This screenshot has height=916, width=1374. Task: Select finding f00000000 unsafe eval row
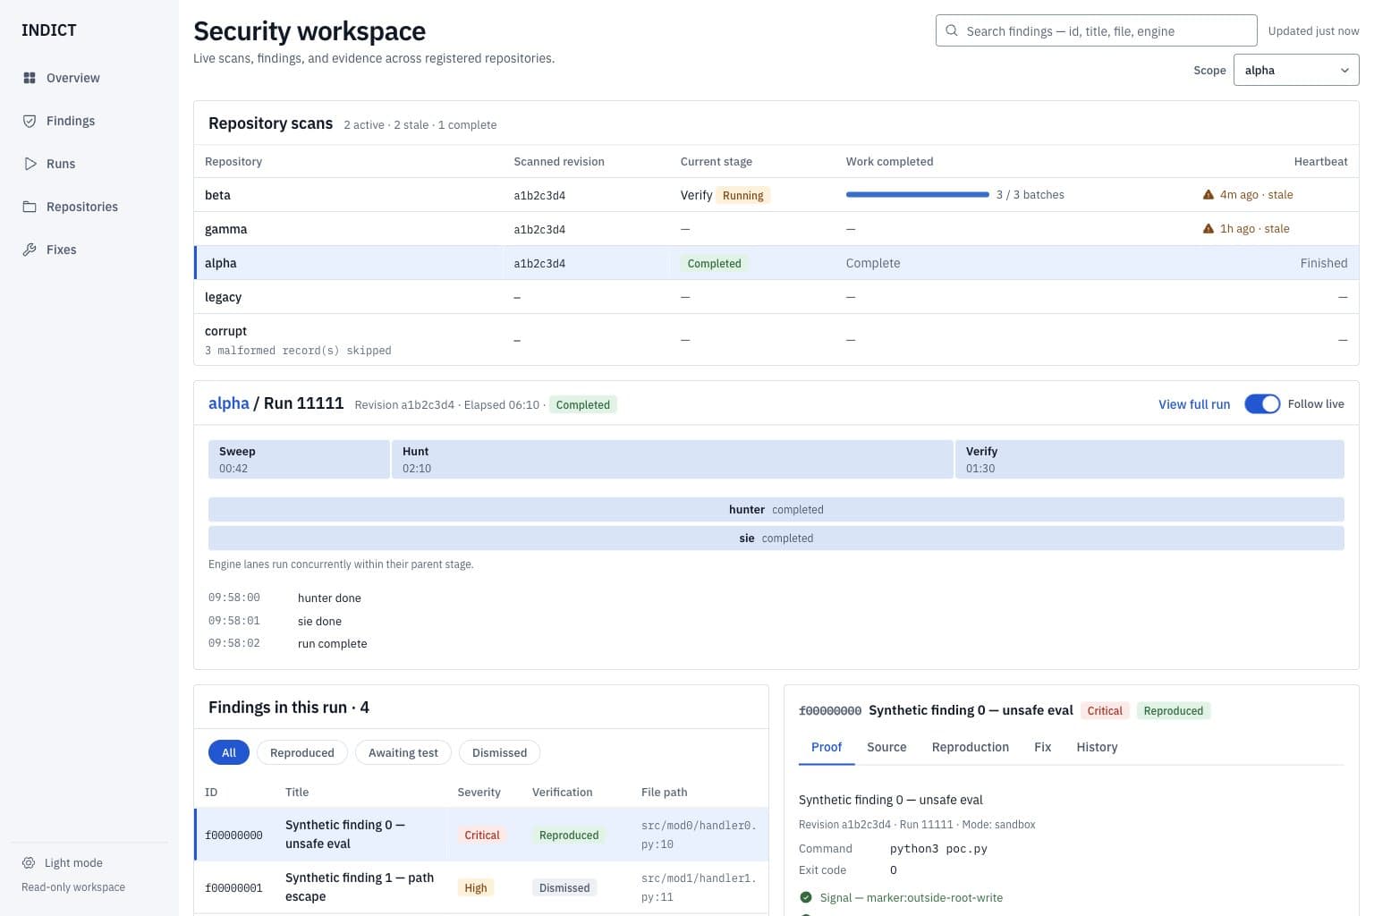tap(481, 835)
